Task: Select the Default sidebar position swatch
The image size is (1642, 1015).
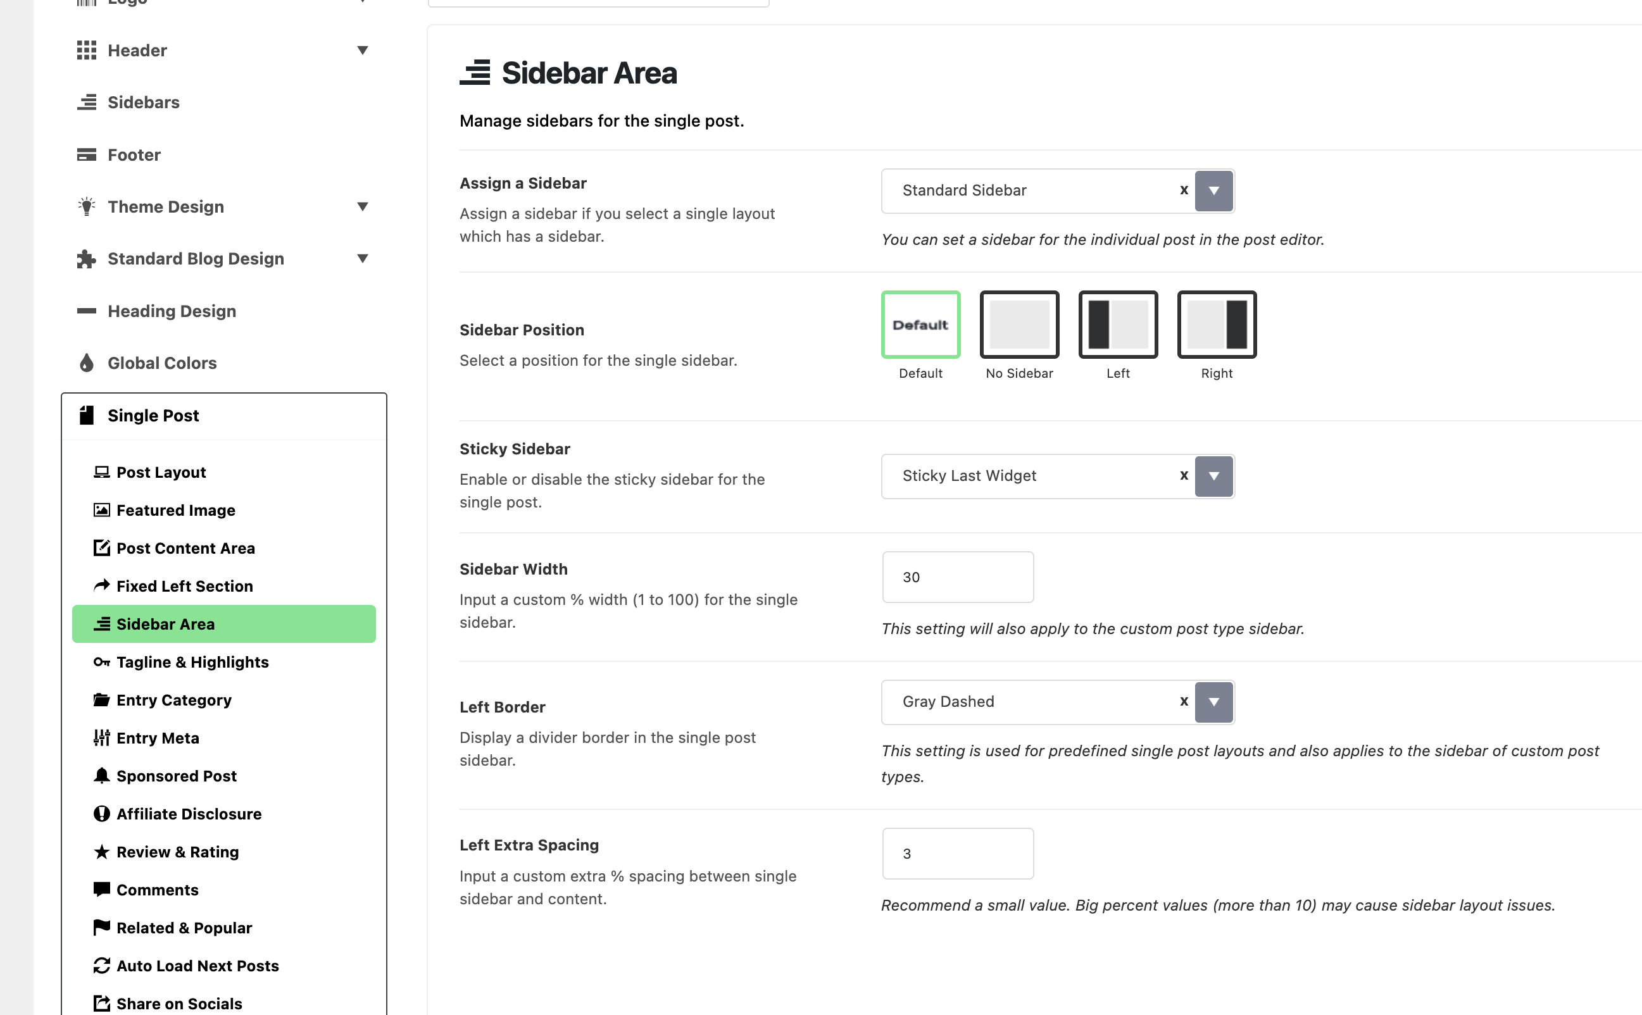Action: pos(920,325)
